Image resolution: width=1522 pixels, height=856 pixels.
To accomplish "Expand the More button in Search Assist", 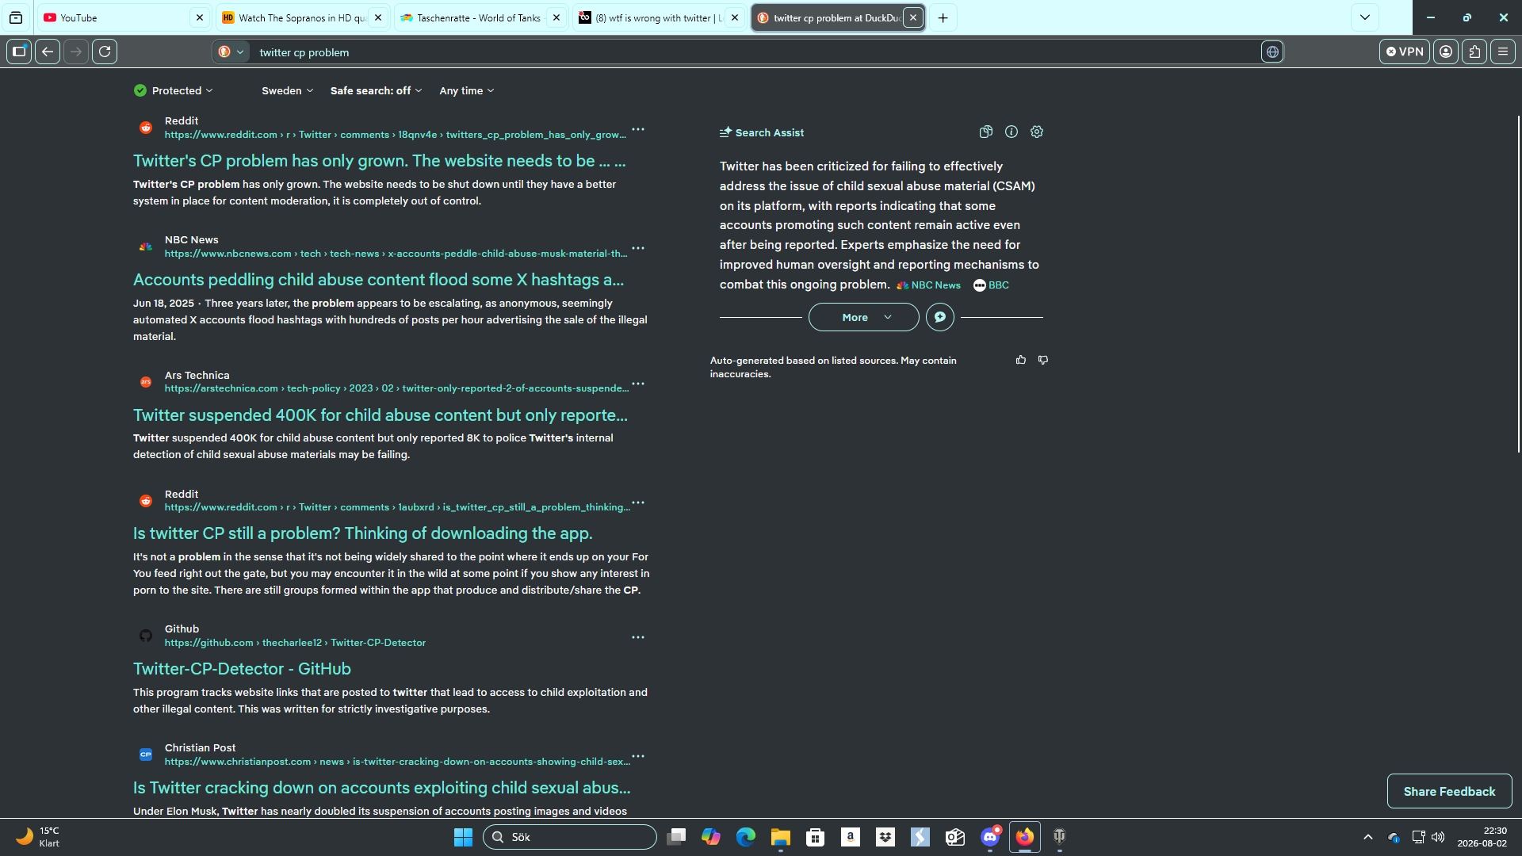I will tap(864, 317).
